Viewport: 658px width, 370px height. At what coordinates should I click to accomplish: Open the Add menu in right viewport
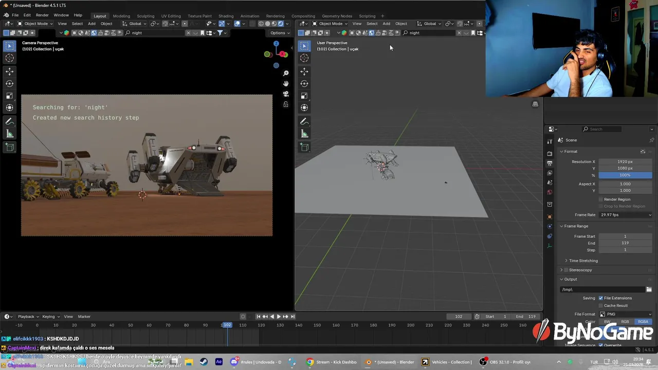coord(386,24)
